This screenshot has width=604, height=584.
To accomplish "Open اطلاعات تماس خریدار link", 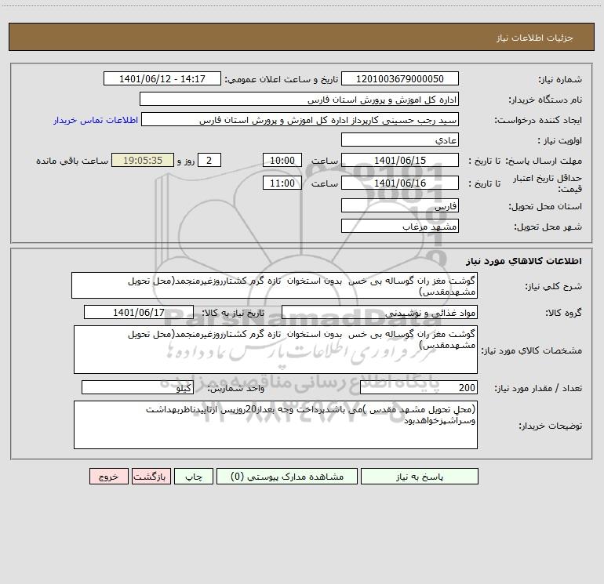I will (96, 120).
